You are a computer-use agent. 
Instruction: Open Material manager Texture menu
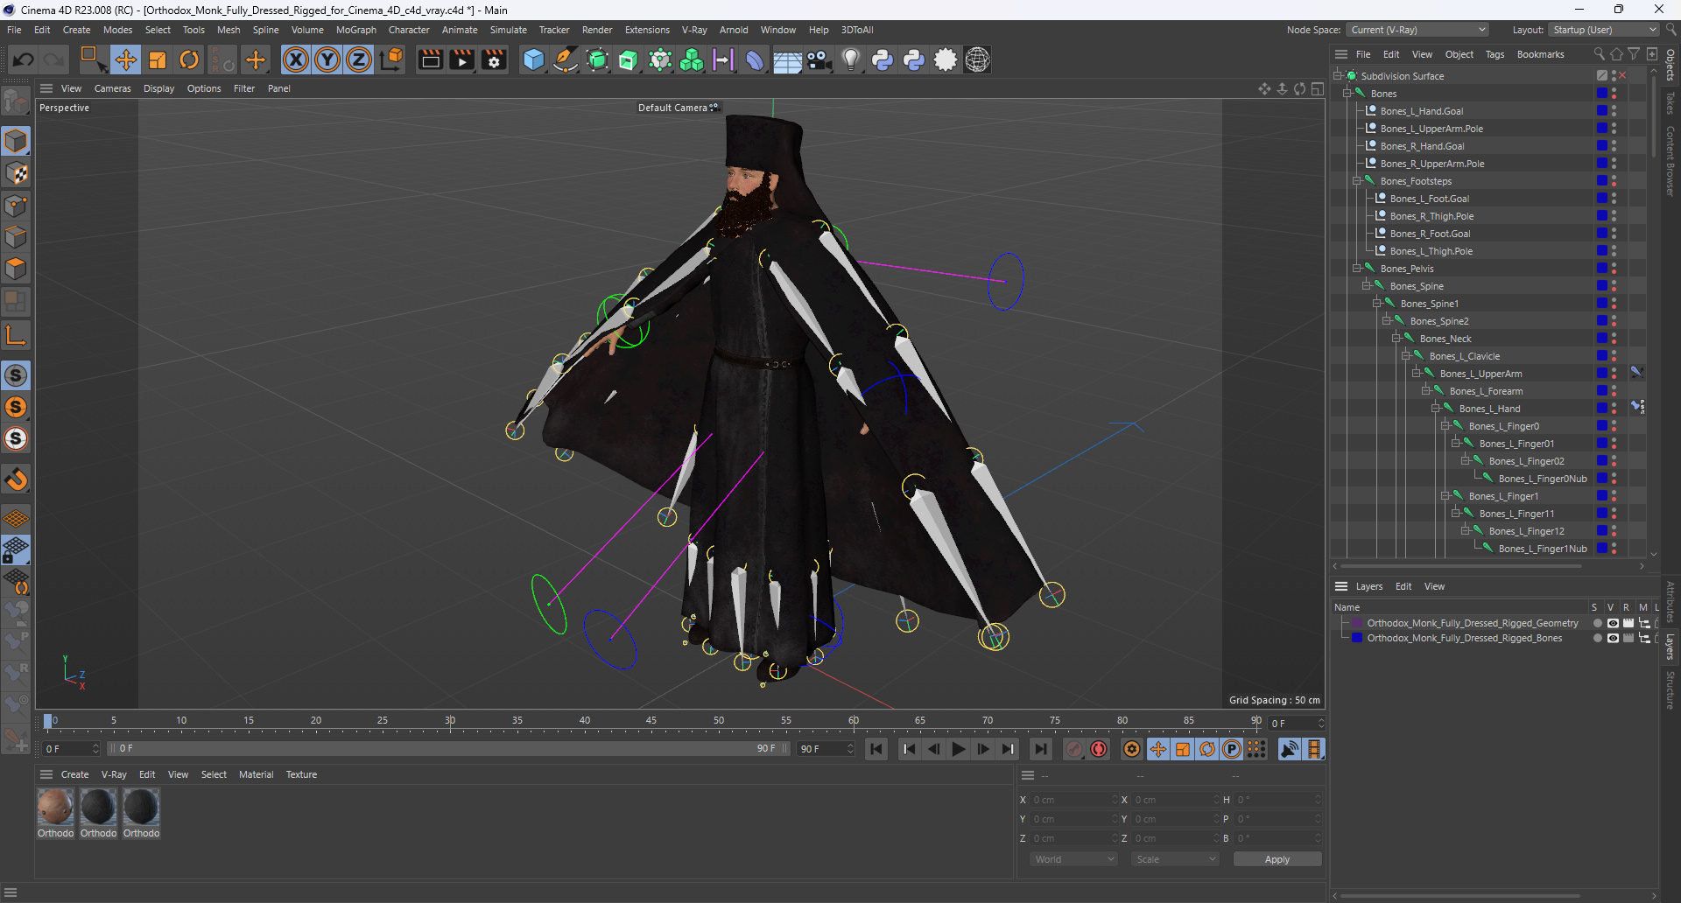point(301,774)
